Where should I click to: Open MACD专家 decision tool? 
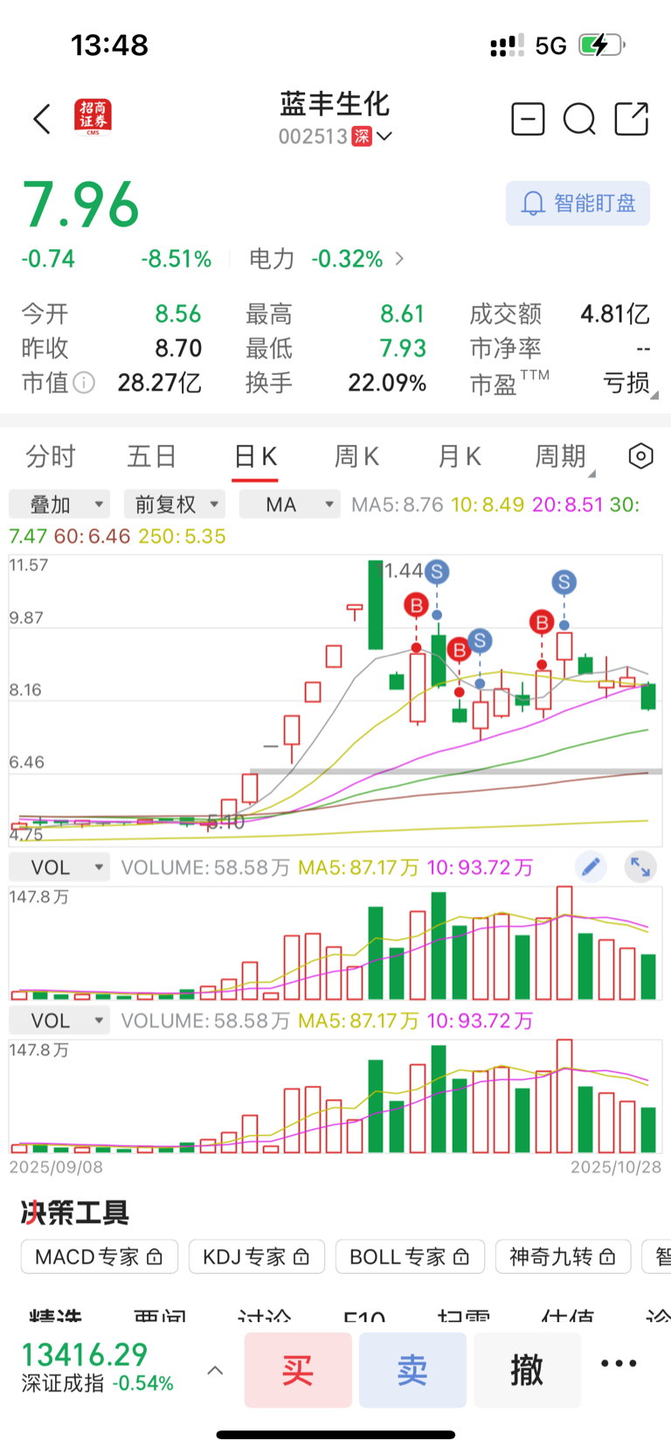pos(100,1257)
